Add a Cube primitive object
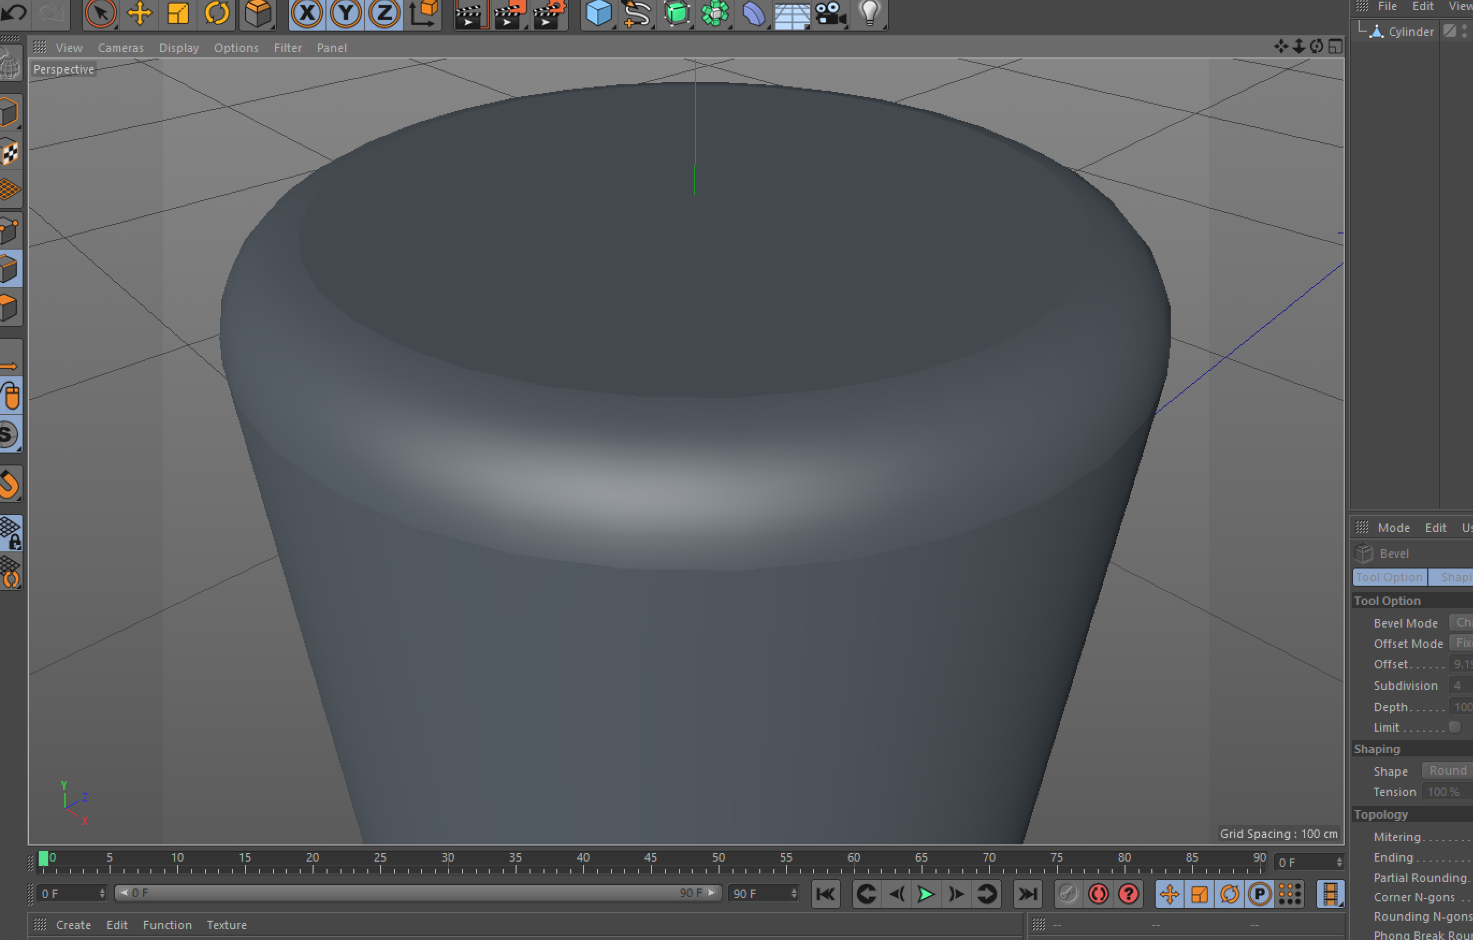 click(598, 13)
